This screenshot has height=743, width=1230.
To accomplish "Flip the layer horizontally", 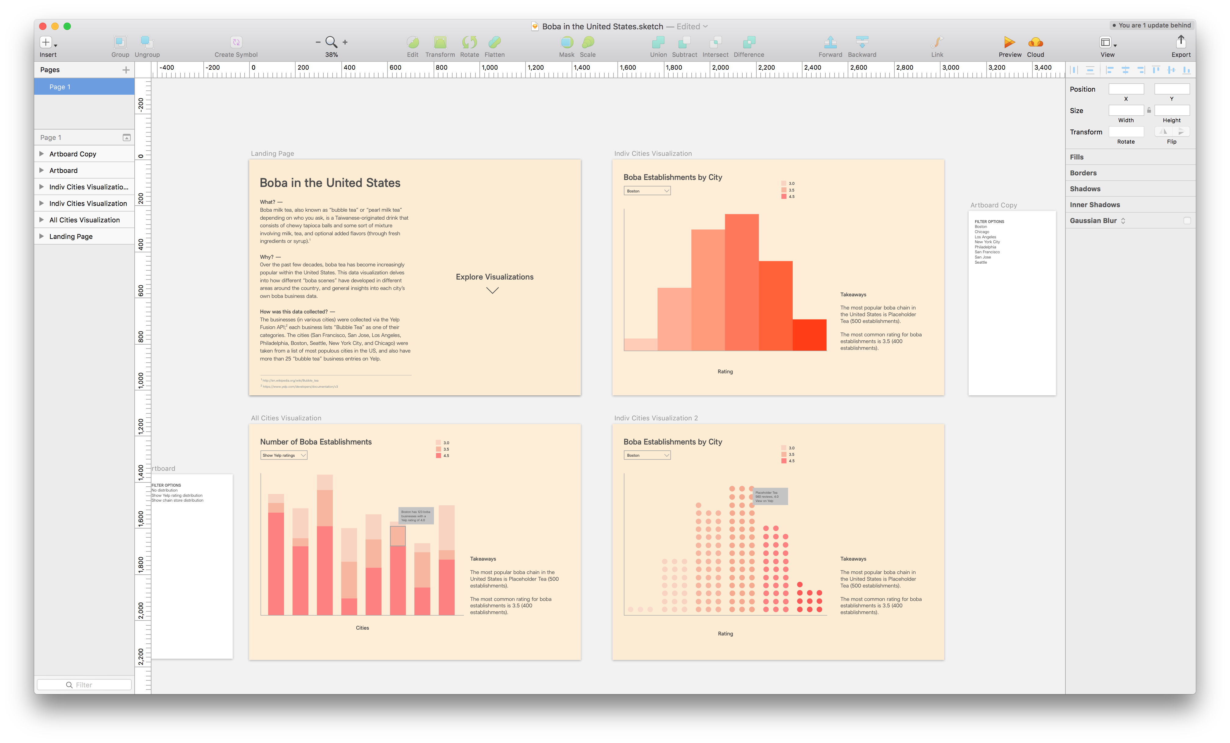I will [1163, 132].
